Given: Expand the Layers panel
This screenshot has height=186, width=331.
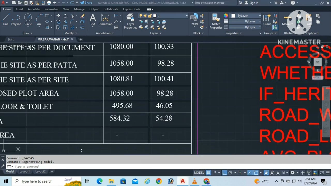Looking at the screenshot, I should tap(156, 33).
